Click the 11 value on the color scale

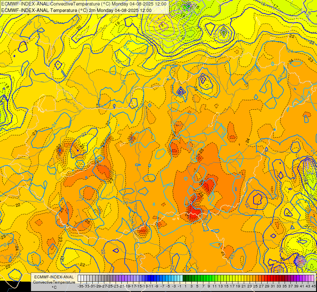215,286
